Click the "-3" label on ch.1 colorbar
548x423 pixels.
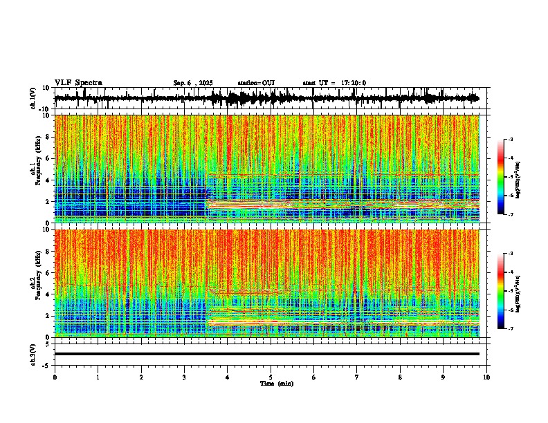pyautogui.click(x=510, y=139)
